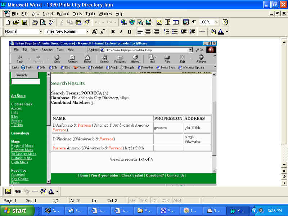The height and width of the screenshot is (216, 288).
Task: Run the Spelling and Grammar check
Action: (x=51, y=22)
